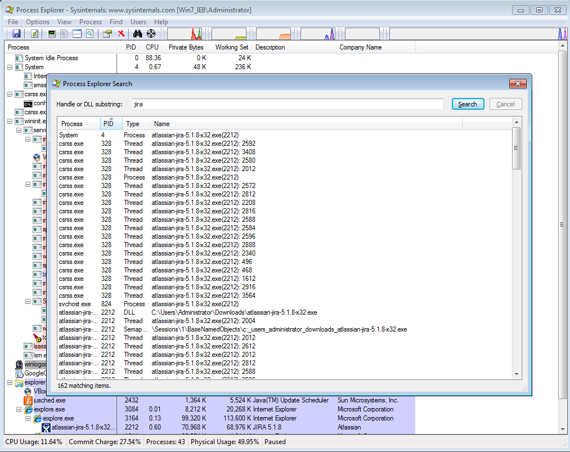Select the thread result ending in 2592
Image resolution: width=570 pixels, height=452 pixels.
tap(285, 144)
